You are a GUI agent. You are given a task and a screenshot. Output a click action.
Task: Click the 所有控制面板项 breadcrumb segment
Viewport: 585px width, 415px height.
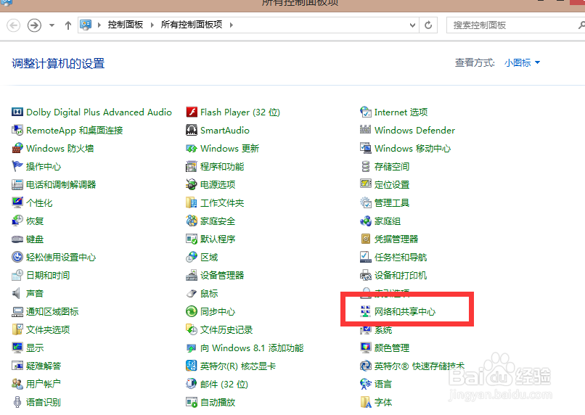(192, 25)
